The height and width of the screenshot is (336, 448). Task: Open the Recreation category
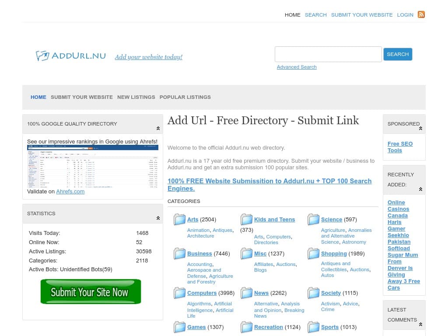pos(268,327)
